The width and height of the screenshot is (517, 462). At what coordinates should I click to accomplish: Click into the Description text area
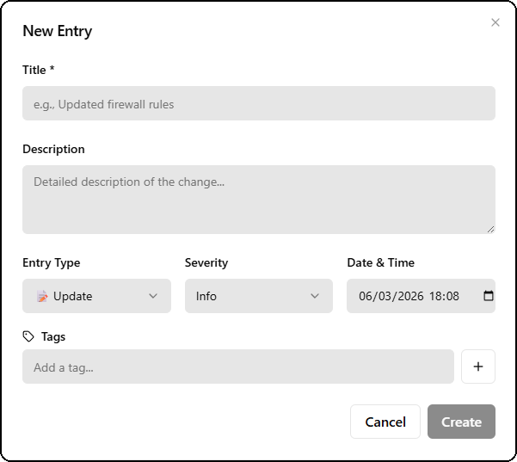click(x=258, y=199)
